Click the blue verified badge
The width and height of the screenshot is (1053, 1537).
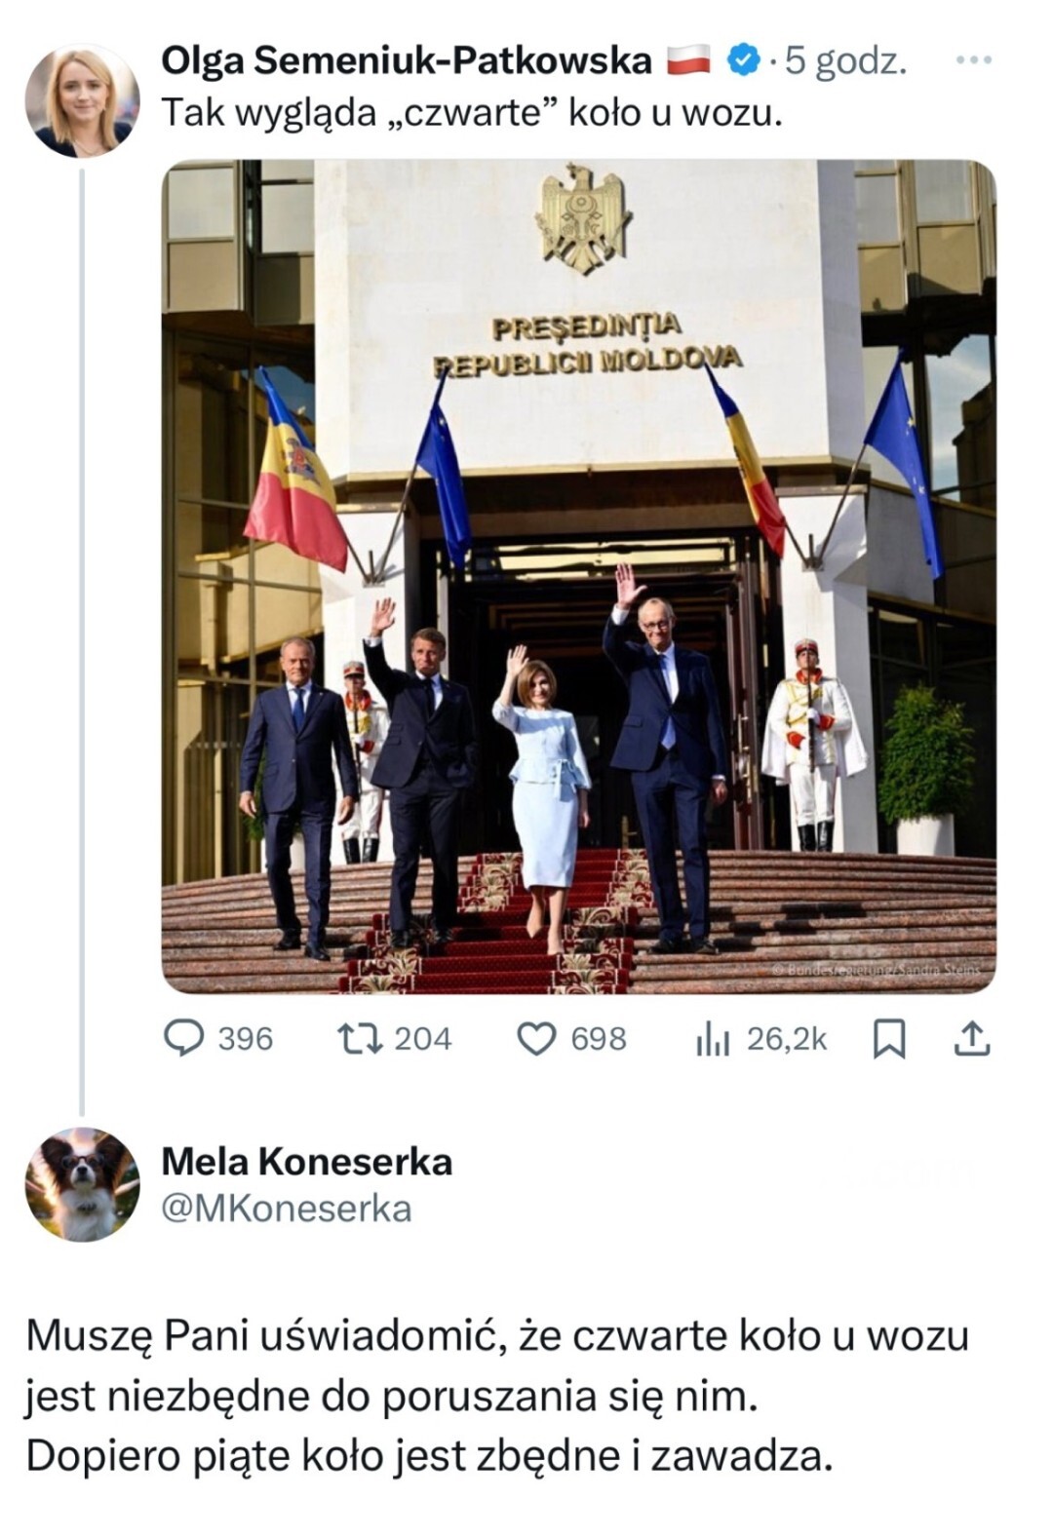click(744, 61)
